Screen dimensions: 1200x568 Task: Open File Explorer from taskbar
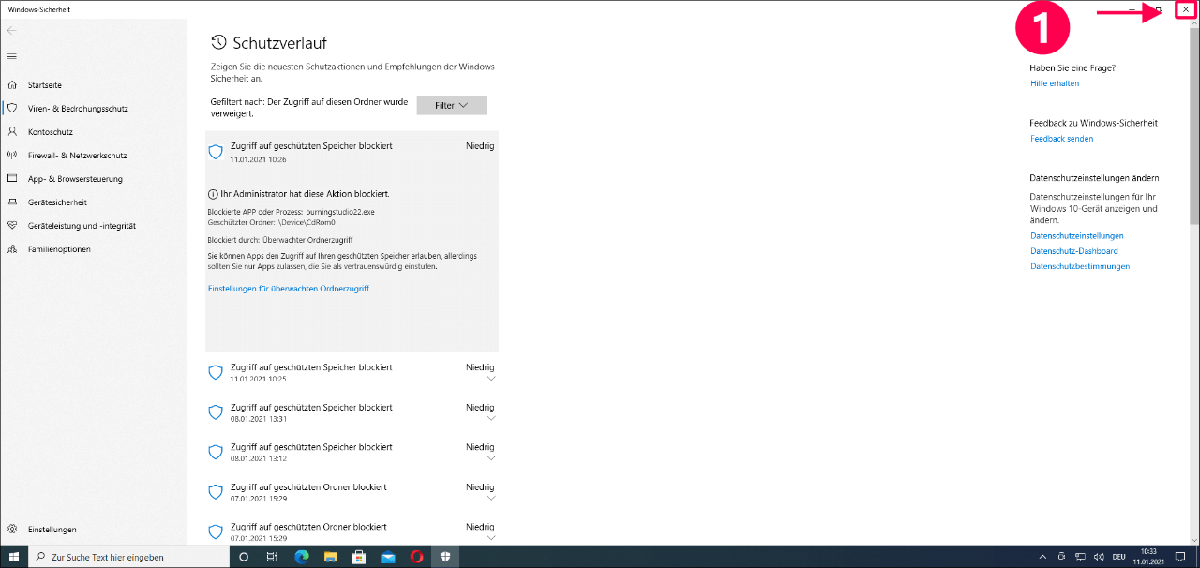tap(330, 557)
